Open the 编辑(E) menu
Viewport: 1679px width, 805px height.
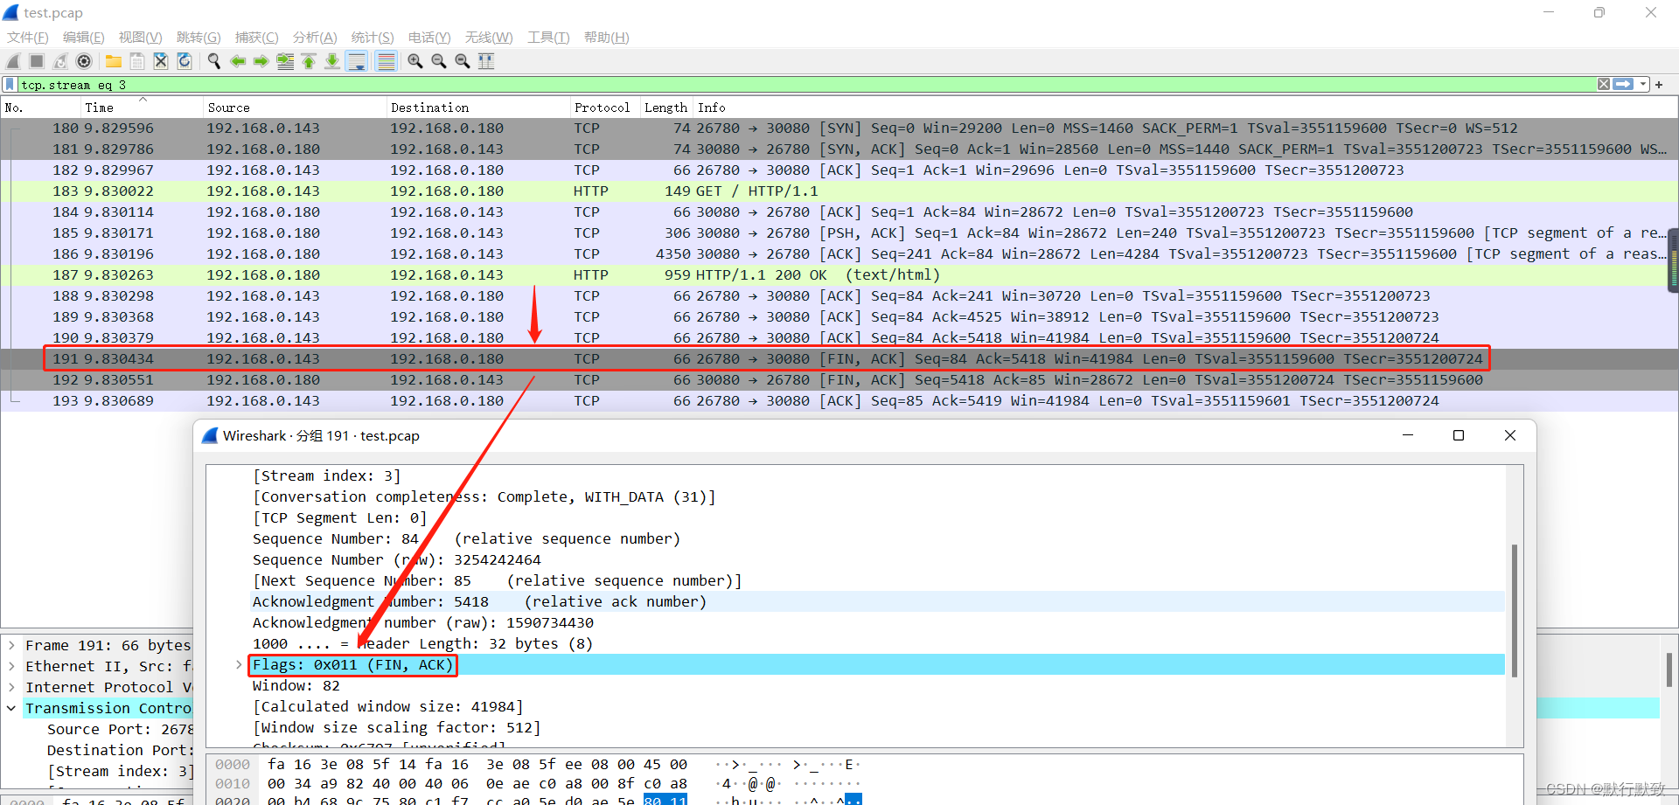click(x=83, y=38)
